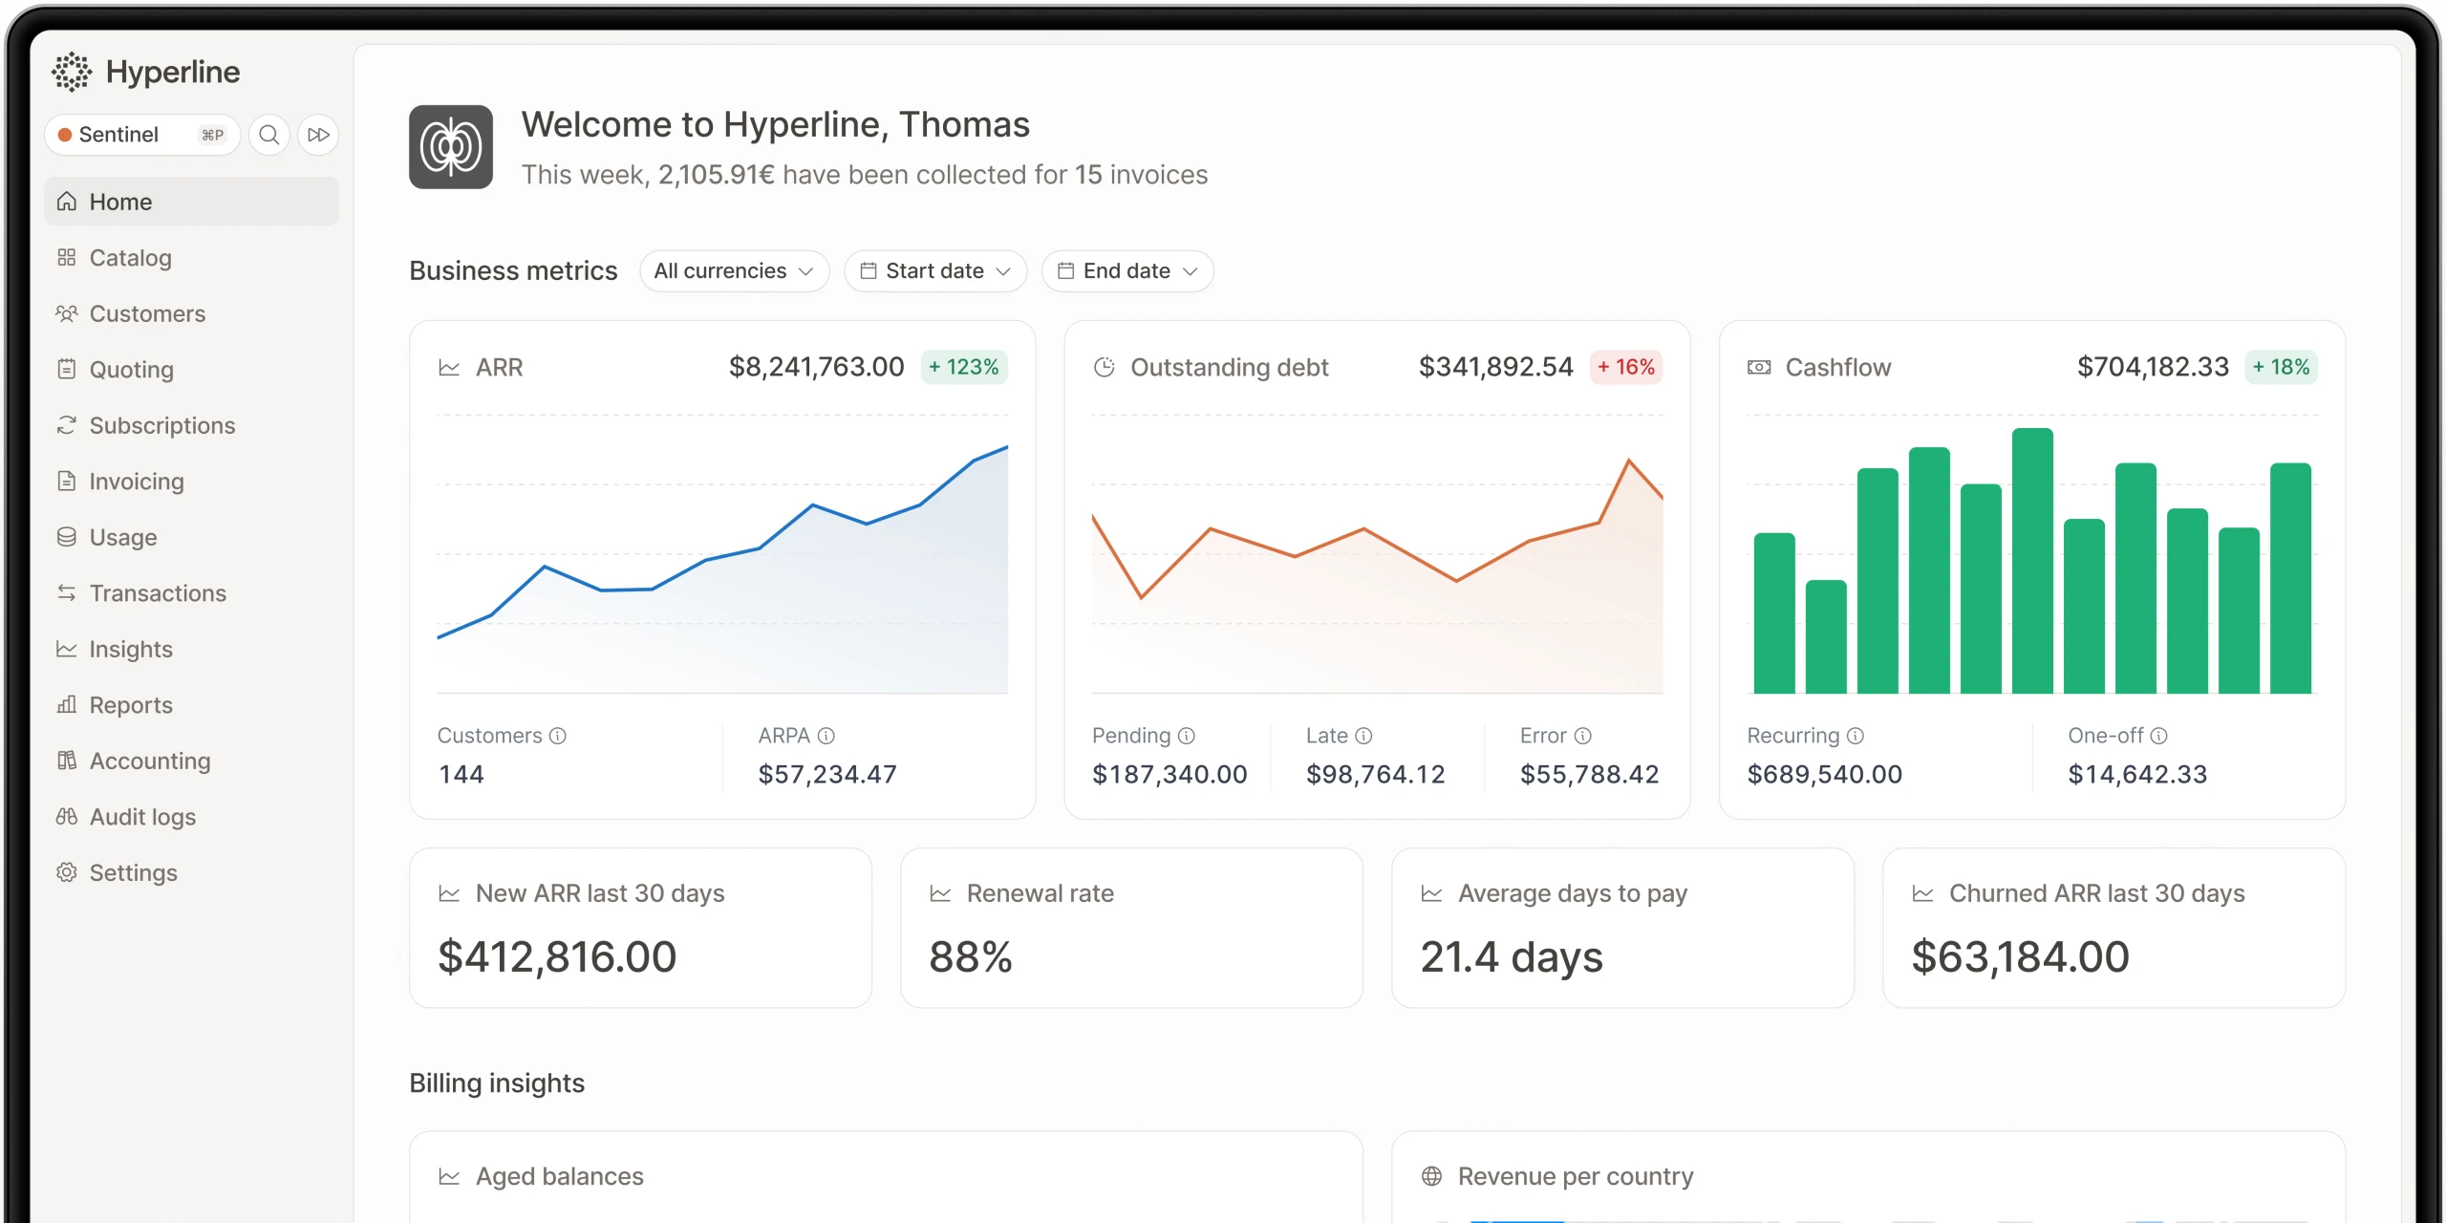
Task: Expand the Start date picker
Action: [935, 271]
